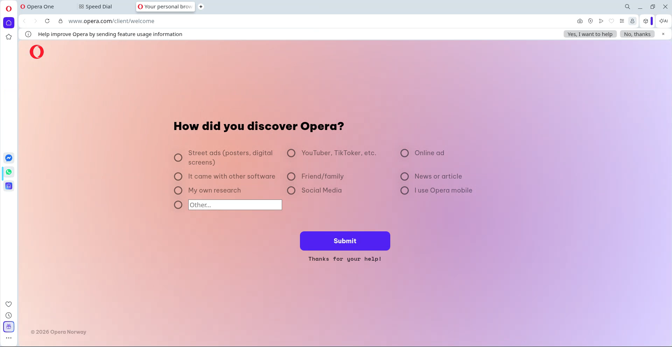Select the radio button beside the Other field
Image resolution: width=672 pixels, height=347 pixels.
[x=178, y=205]
